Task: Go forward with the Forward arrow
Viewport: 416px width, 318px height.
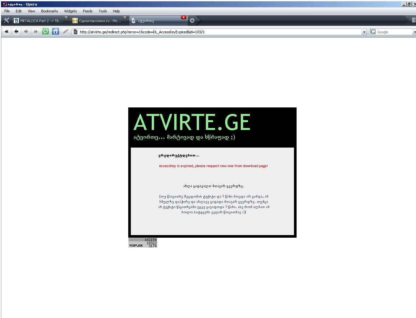Action: click(26, 32)
